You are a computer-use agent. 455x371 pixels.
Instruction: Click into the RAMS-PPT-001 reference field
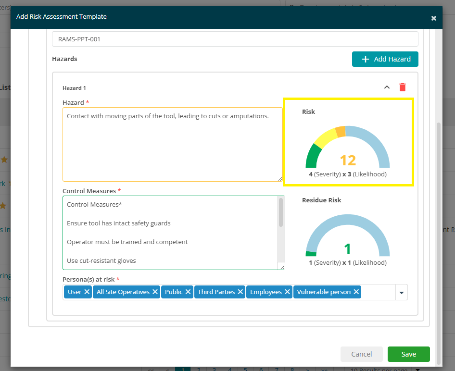click(x=235, y=39)
